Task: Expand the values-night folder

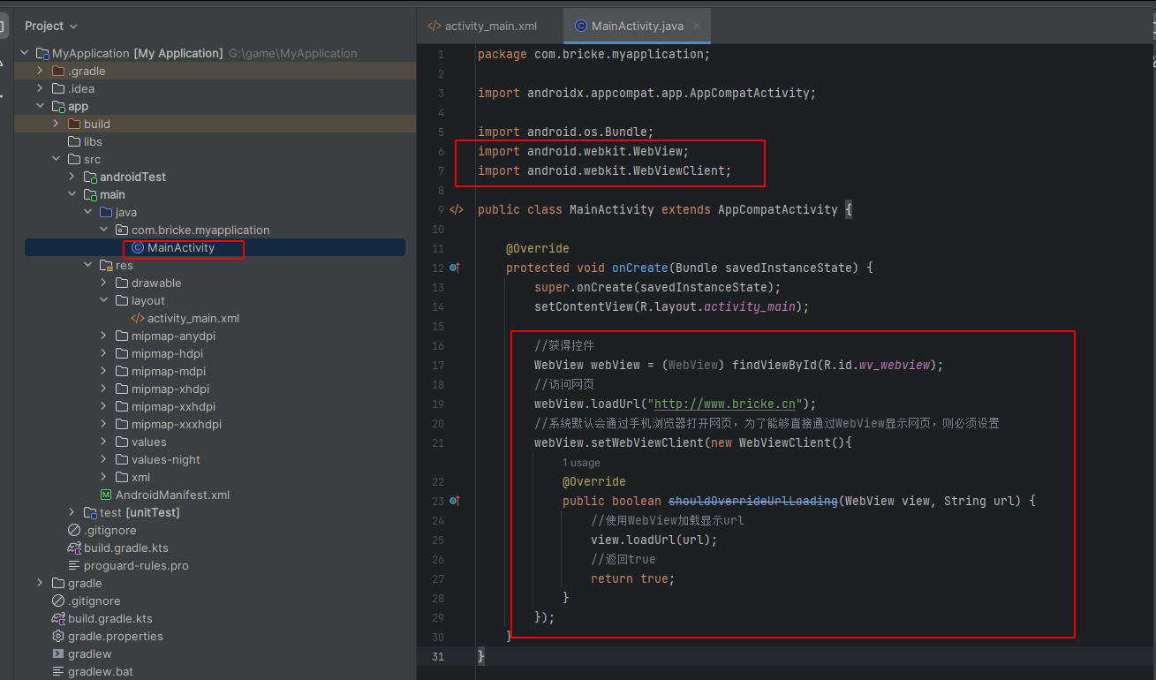Action: [x=104, y=459]
